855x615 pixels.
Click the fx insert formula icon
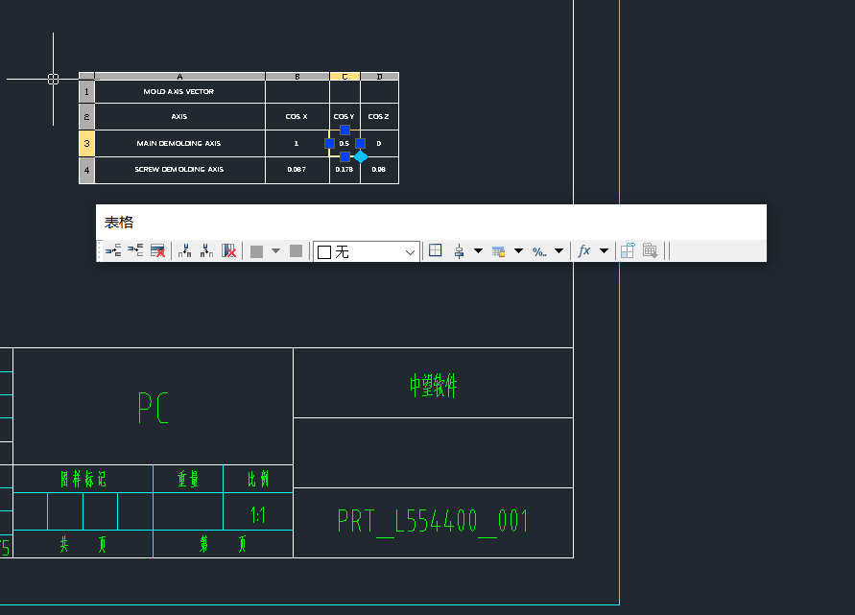(x=584, y=250)
